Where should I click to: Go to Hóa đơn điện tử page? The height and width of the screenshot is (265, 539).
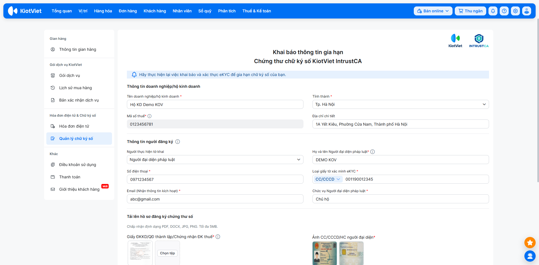(x=79, y=126)
